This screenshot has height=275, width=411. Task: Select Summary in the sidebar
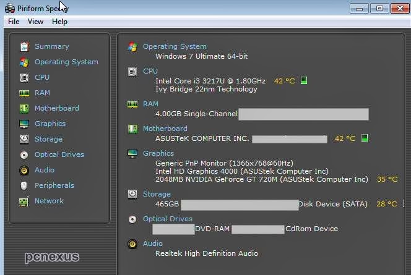click(x=52, y=46)
